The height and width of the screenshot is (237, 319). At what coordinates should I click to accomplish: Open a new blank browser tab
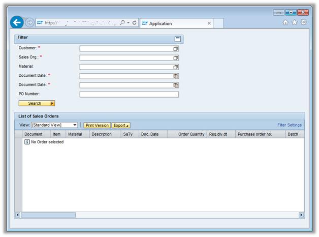218,23
